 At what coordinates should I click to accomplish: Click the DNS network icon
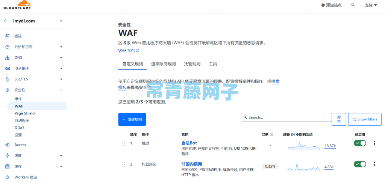[x=8, y=57]
